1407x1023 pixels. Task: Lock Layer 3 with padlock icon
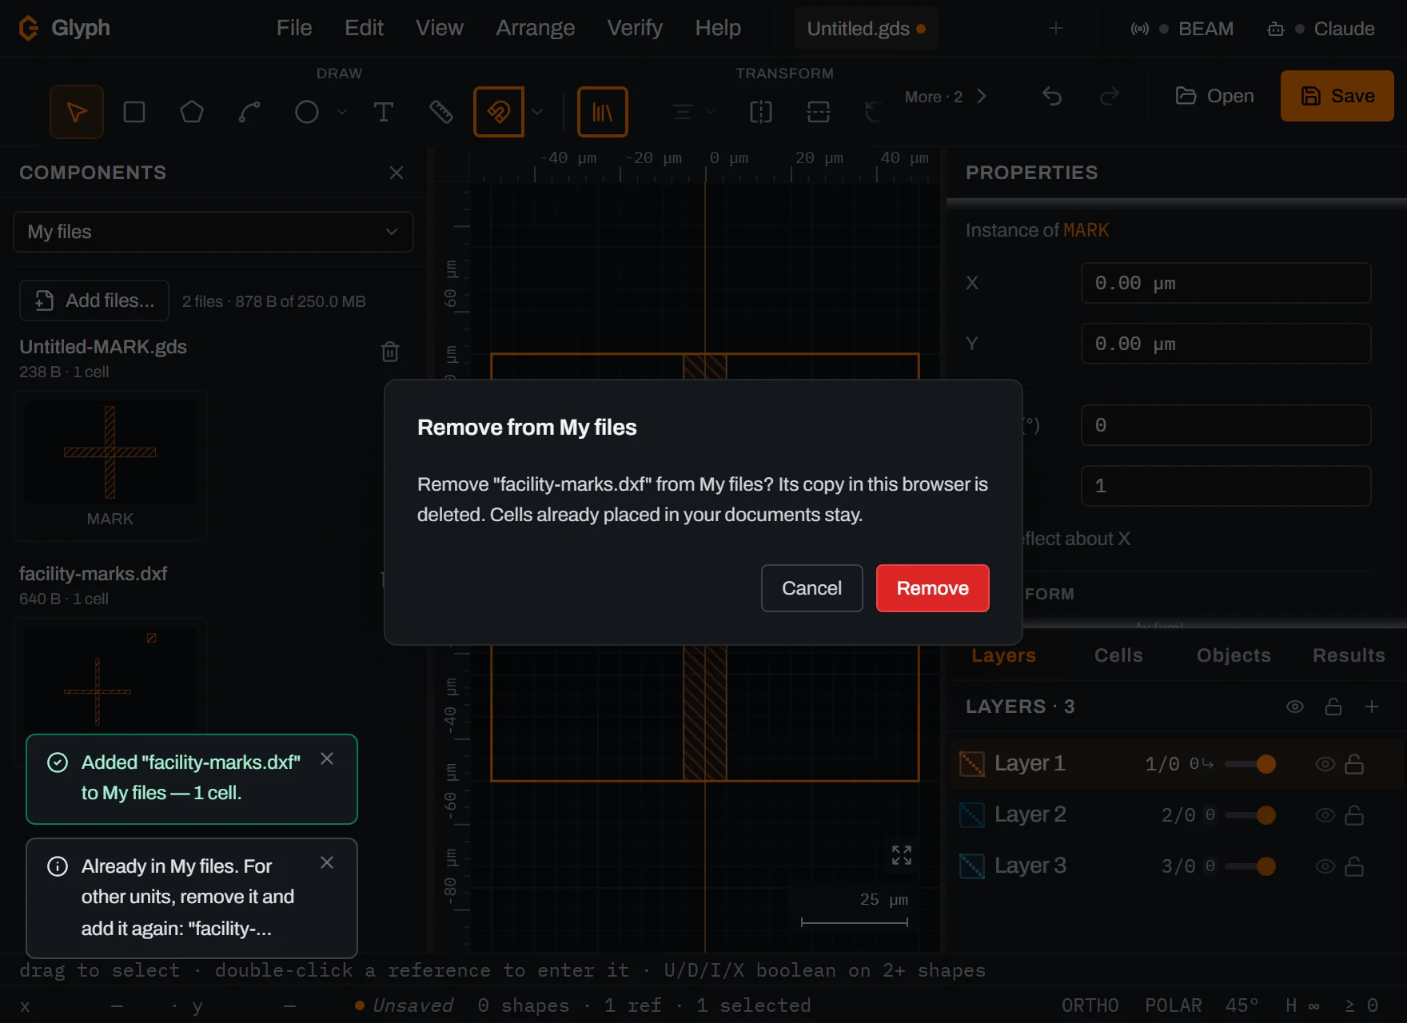[1354, 866]
